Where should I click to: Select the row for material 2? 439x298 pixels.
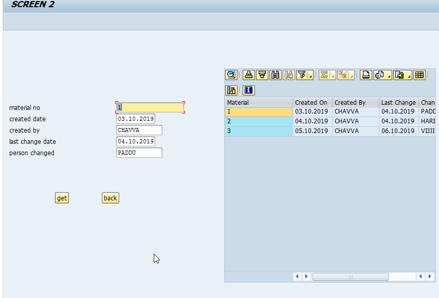[x=257, y=121]
